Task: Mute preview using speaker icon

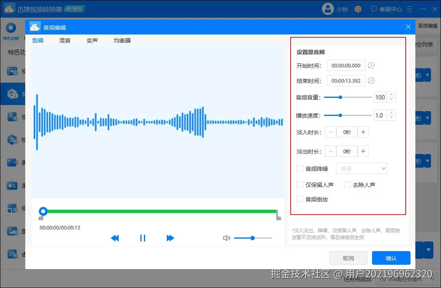Action: pyautogui.click(x=227, y=238)
